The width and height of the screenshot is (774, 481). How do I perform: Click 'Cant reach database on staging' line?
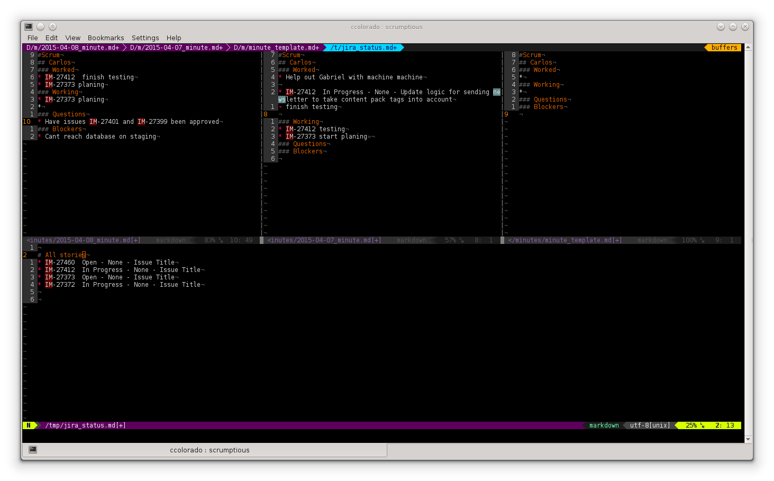click(98, 137)
